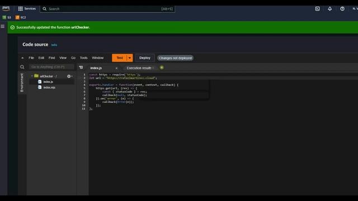Open the Test button dropdown arrow
The width and height of the screenshot is (358, 201).
(130, 58)
